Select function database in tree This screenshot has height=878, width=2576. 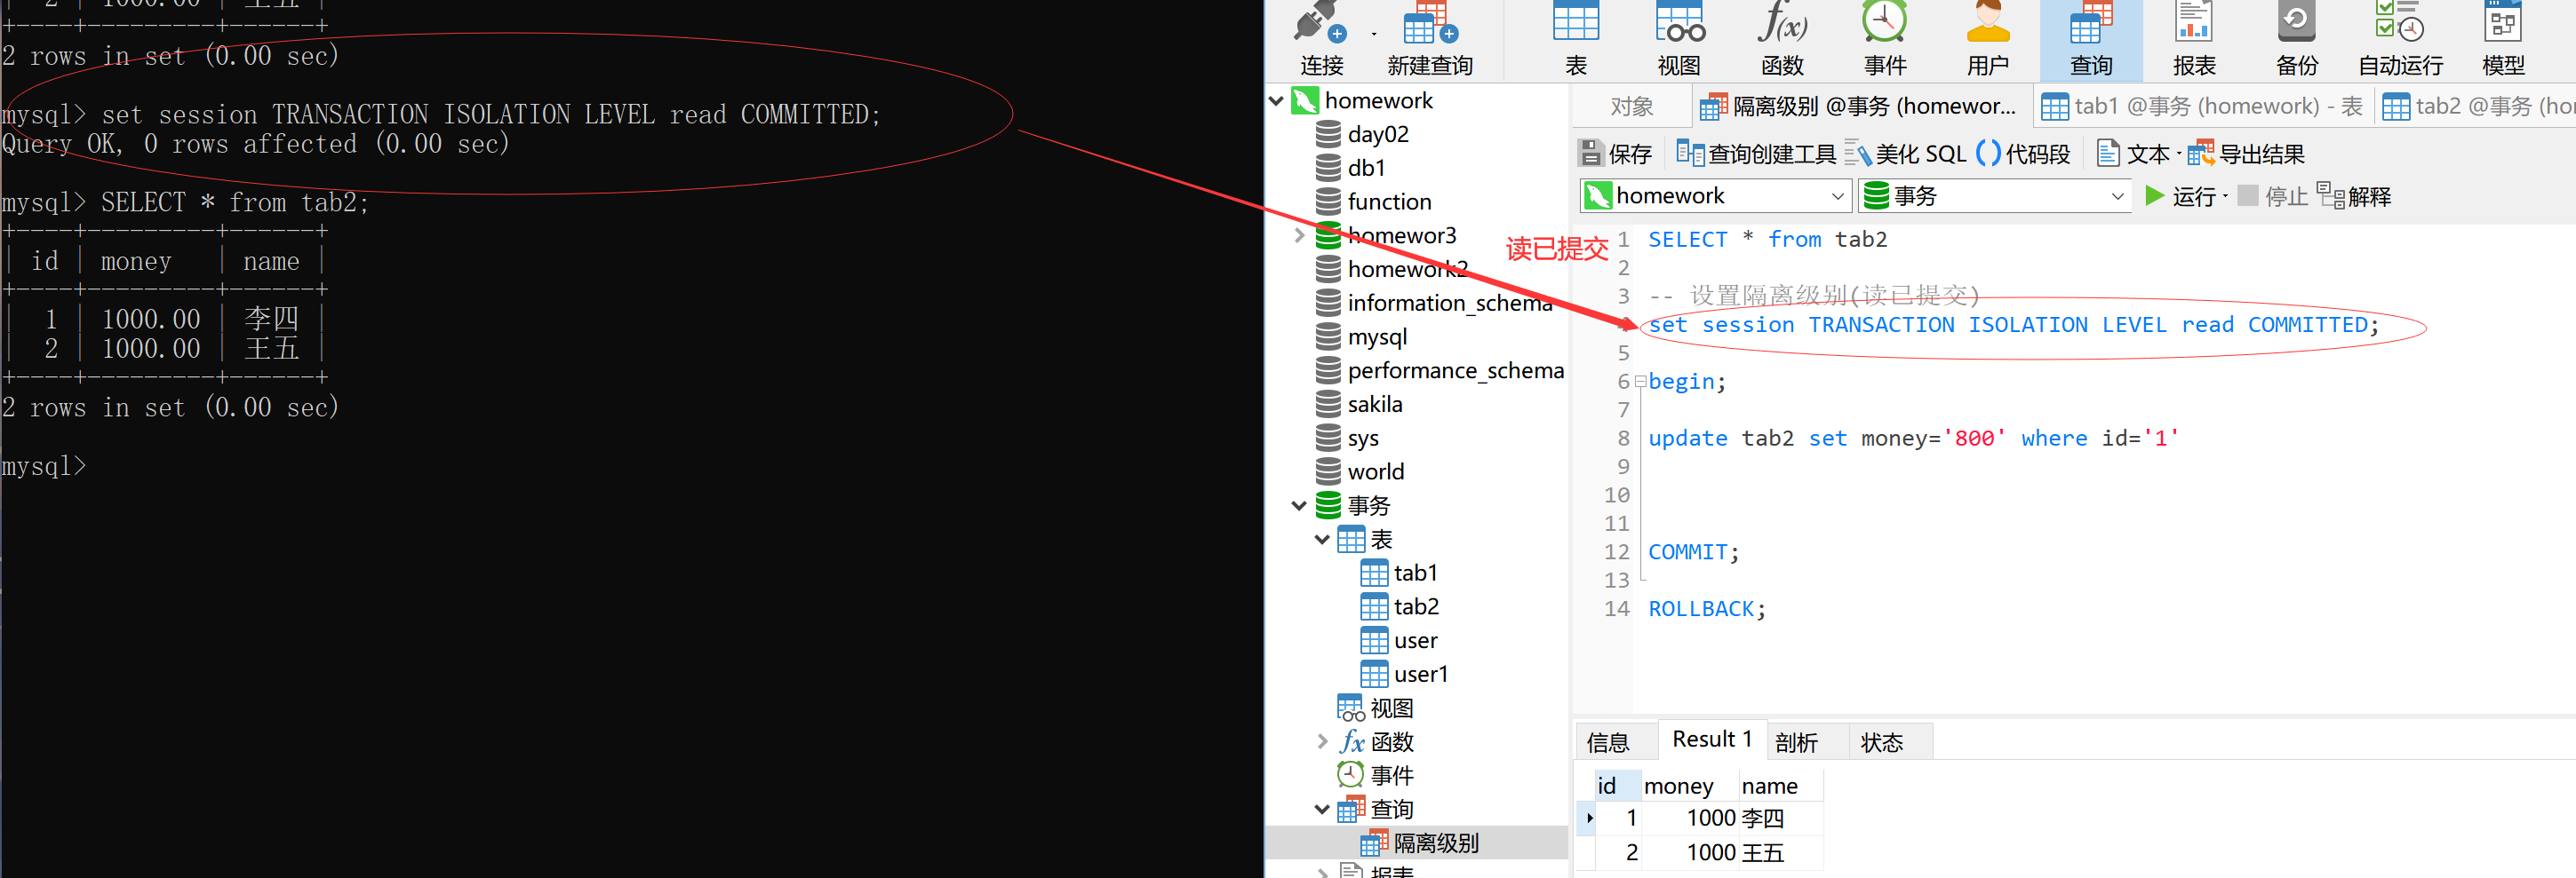1389,202
